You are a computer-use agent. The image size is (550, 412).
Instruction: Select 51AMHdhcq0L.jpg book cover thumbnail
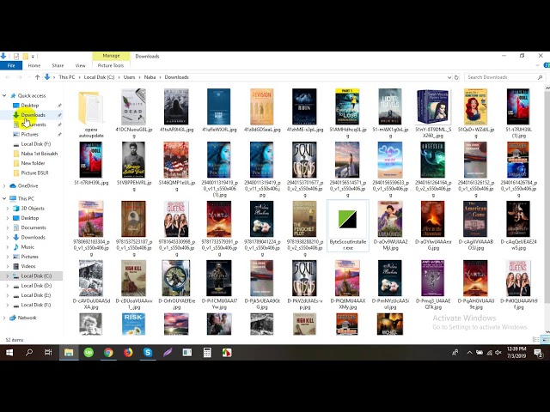347,106
